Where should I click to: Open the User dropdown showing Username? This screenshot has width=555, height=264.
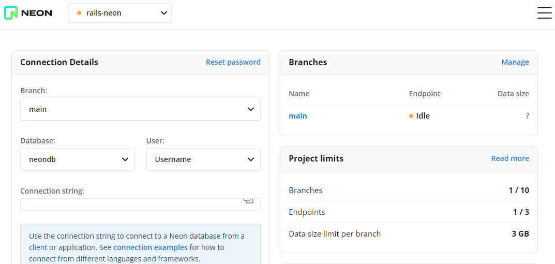coord(203,159)
